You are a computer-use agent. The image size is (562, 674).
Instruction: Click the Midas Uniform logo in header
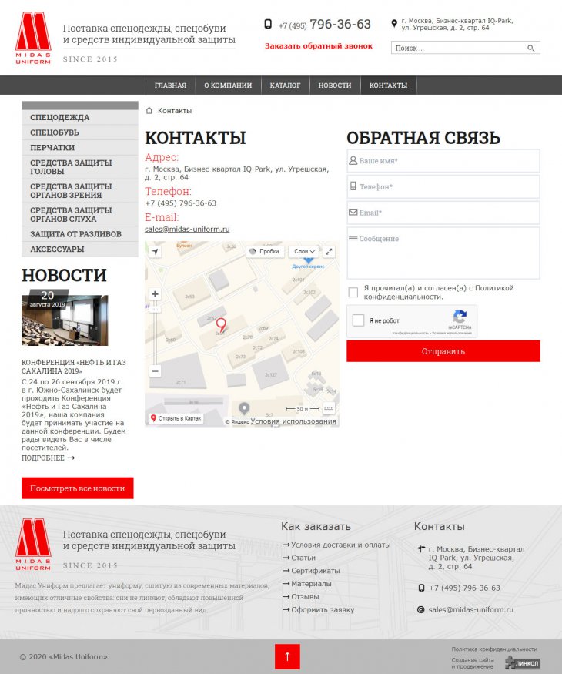tap(33, 38)
